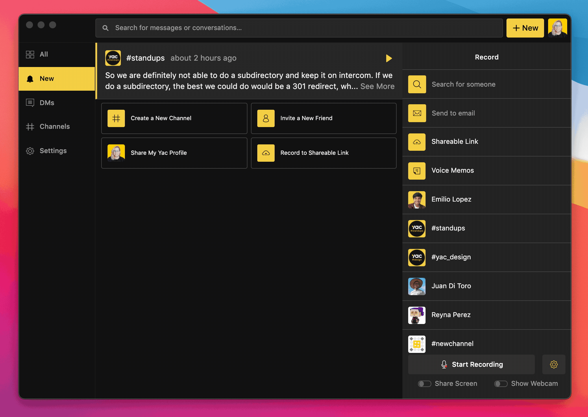The image size is (588, 417).
Task: Open the All messages grid icon
Action: [x=30, y=54]
